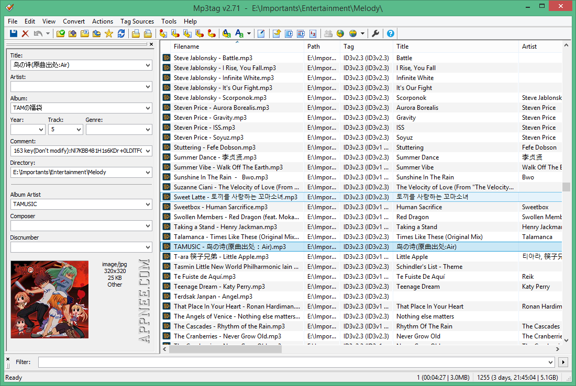
Task: Open the Album field dropdown
Action: [x=148, y=108]
